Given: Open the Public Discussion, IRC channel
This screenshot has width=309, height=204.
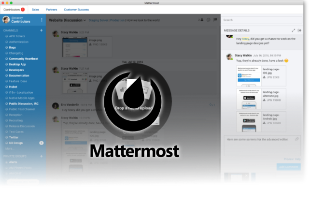Looking at the screenshot, I should click(x=23, y=104).
